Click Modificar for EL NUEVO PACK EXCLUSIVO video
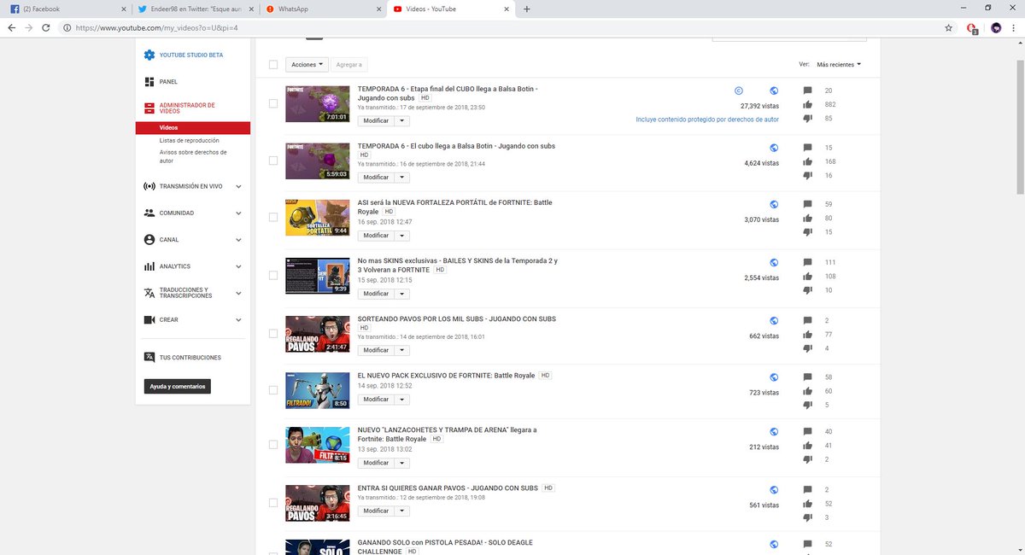Image resolution: width=1025 pixels, height=555 pixels. pyautogui.click(x=376, y=399)
